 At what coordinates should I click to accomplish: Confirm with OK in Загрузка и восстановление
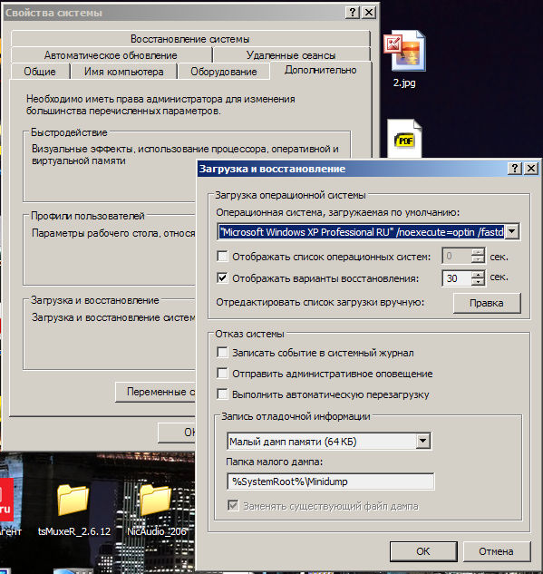click(423, 551)
